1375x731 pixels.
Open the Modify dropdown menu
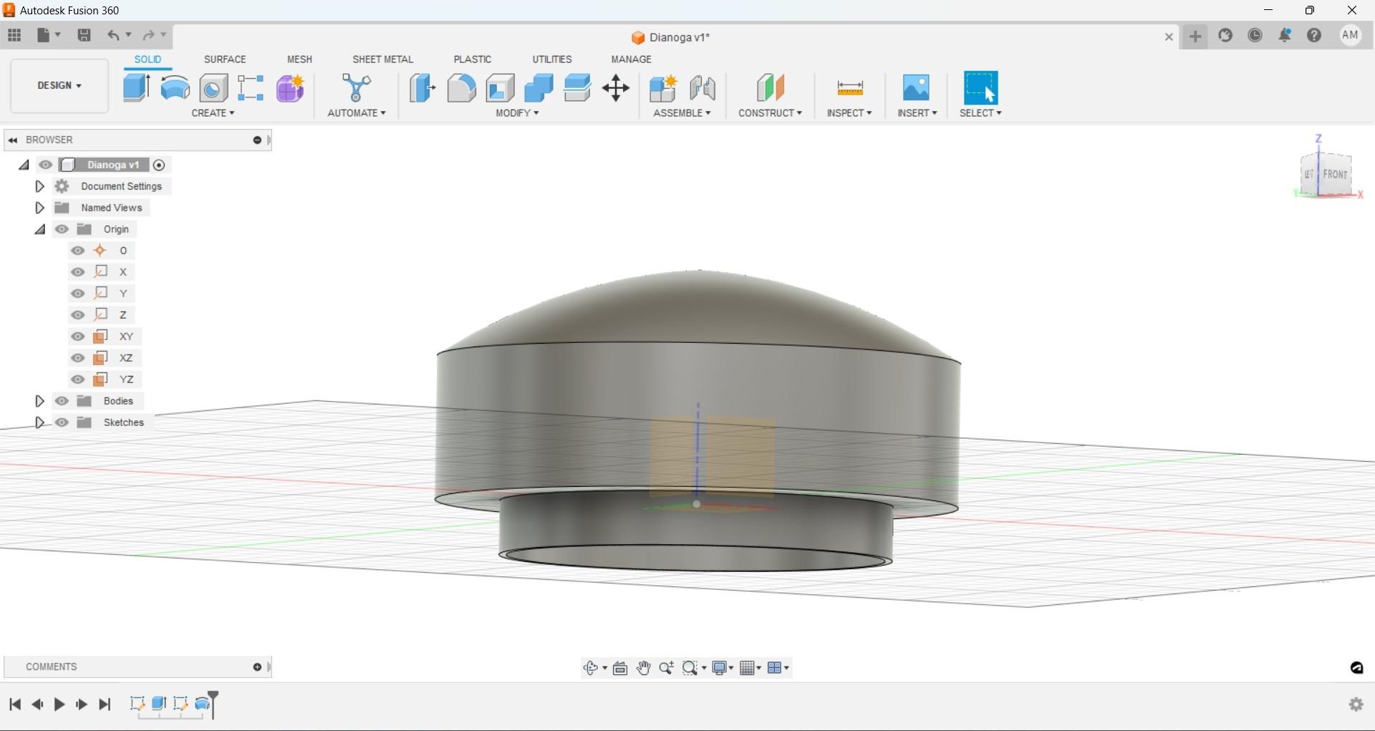517,113
